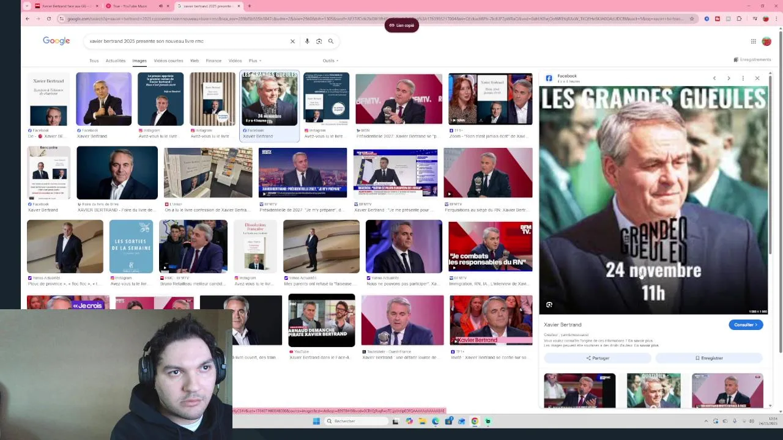This screenshot has width=783, height=440.
Task: Open the Dissolution française book cover thumbnail
Action: [x=256, y=246]
